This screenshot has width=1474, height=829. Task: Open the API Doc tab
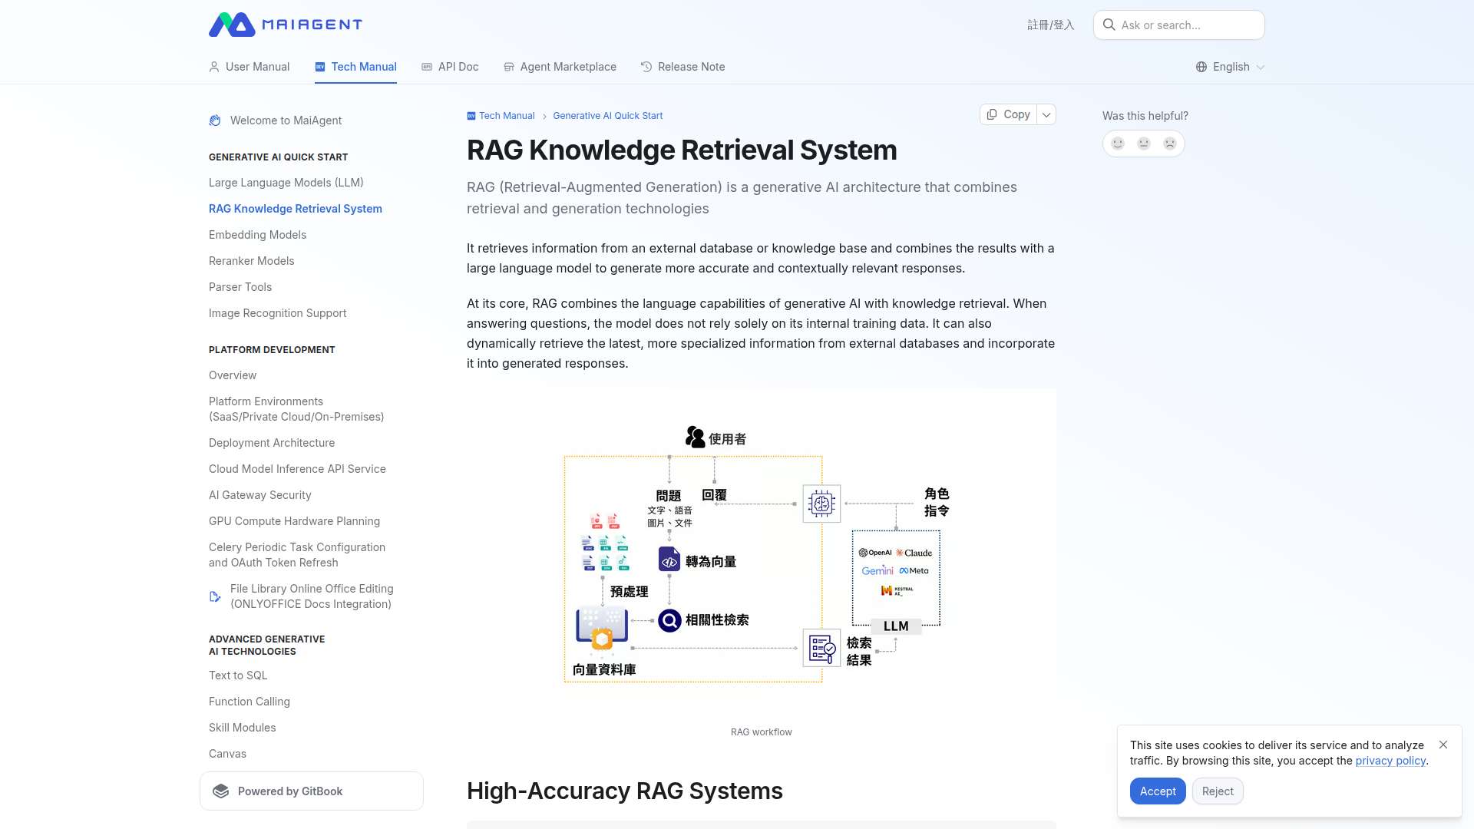(450, 67)
